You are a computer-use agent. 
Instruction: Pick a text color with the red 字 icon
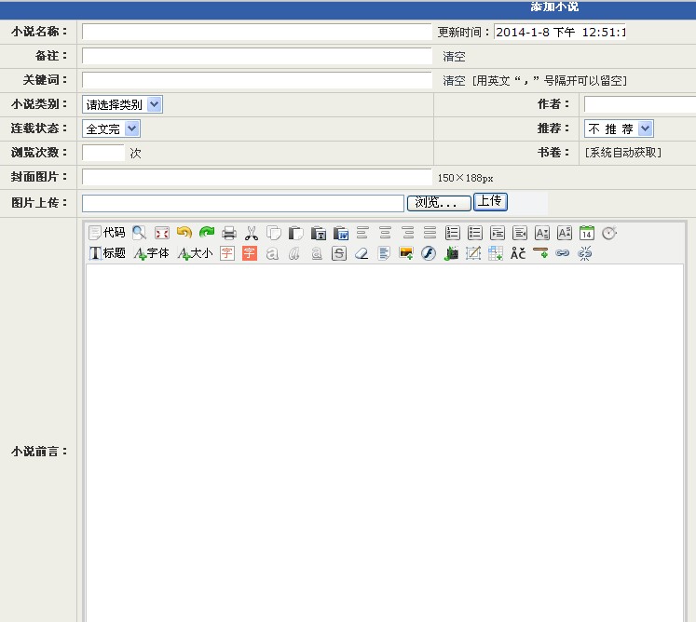coord(227,253)
